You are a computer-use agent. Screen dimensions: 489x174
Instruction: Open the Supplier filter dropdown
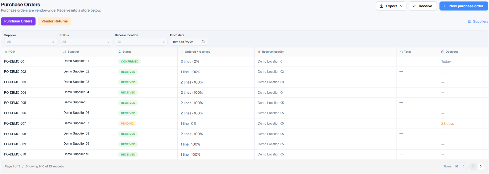(x=30, y=42)
